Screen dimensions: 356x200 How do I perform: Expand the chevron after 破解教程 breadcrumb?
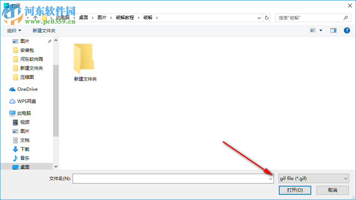coord(138,18)
